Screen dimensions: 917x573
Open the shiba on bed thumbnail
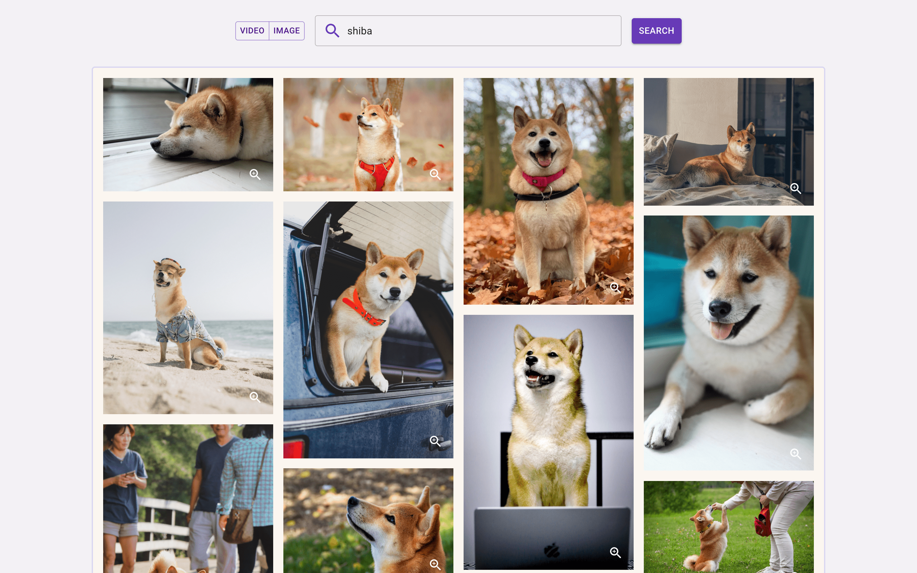click(728, 142)
